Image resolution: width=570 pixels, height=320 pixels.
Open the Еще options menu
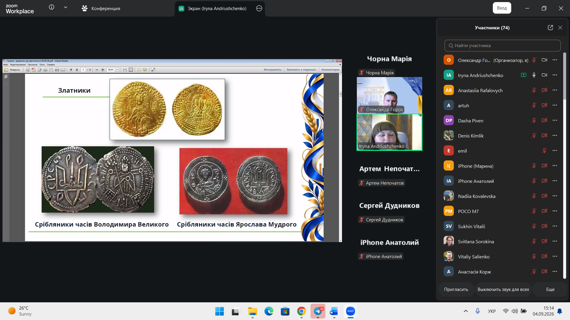pos(550,289)
